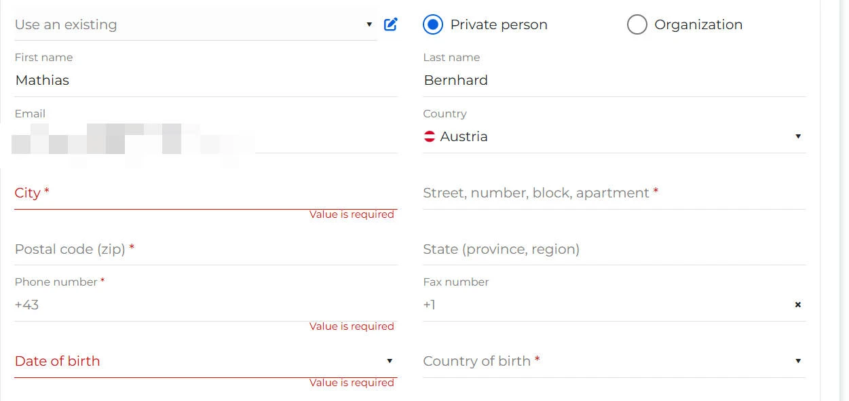Click the edit contact pencil icon
The height and width of the screenshot is (401, 849).
click(390, 24)
